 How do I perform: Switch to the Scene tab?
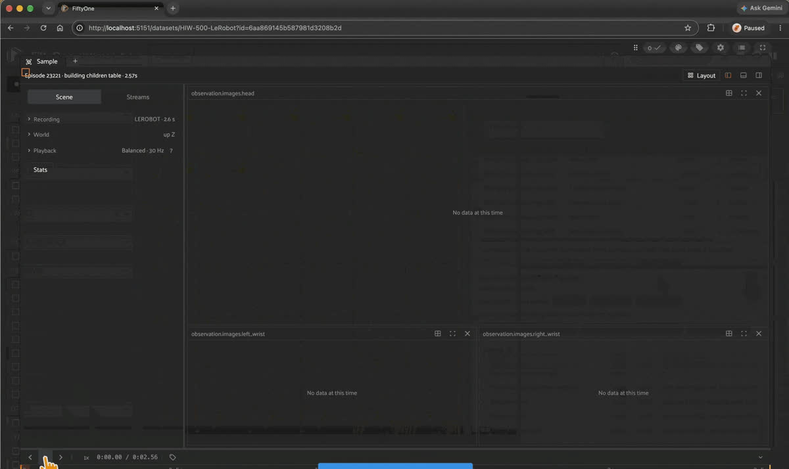click(64, 97)
